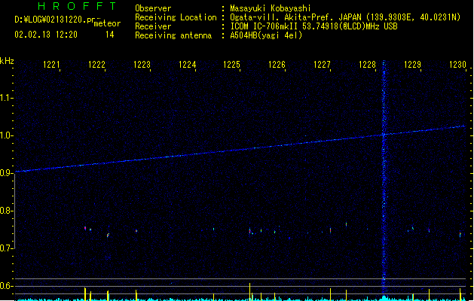The width and height of the screenshot is (474, 301).
Task: Click the kHz axis unit label
Action: 7,61
